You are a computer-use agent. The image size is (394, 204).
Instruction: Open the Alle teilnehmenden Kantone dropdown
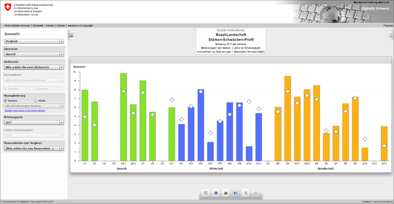coord(34,106)
